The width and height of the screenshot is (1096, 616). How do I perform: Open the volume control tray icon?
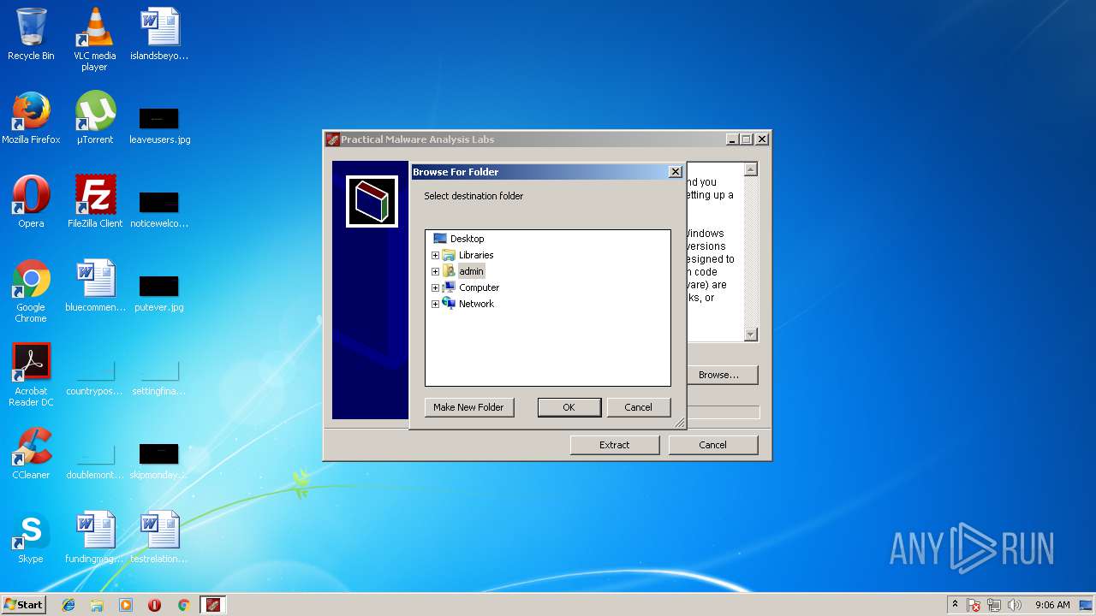(1015, 605)
